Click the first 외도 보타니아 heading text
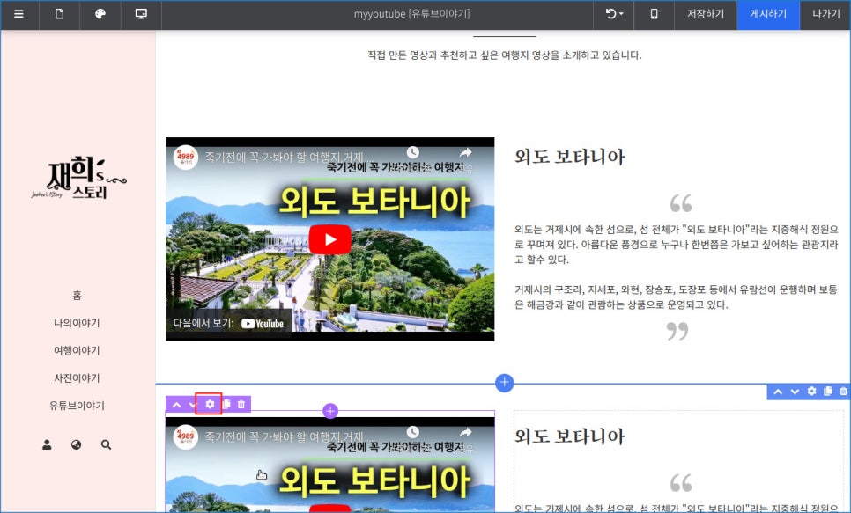Viewport: 851px width, 513px height. click(570, 158)
